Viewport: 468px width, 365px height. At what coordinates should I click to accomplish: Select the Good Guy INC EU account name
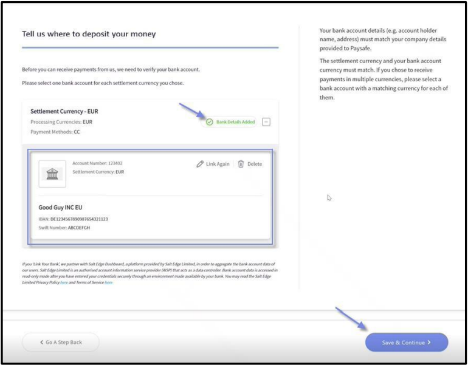(61, 207)
